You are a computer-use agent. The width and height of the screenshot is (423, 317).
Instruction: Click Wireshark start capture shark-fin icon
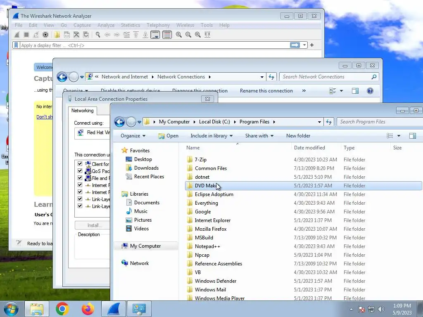[17, 35]
